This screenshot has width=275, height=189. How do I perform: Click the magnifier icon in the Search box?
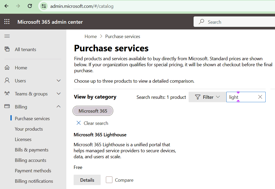(201, 22)
